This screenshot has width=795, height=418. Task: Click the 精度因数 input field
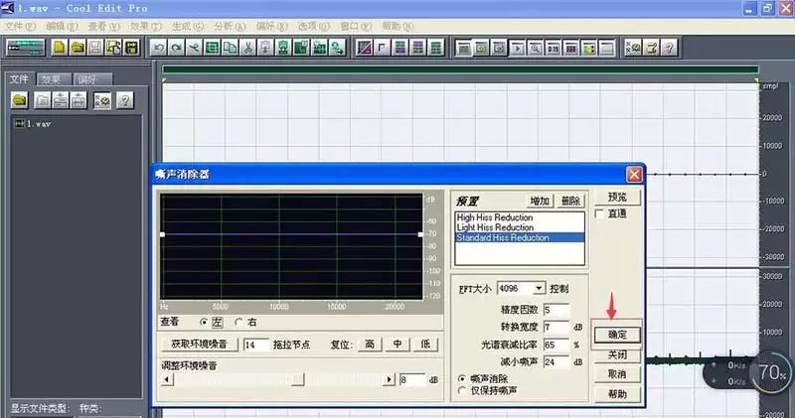point(556,310)
